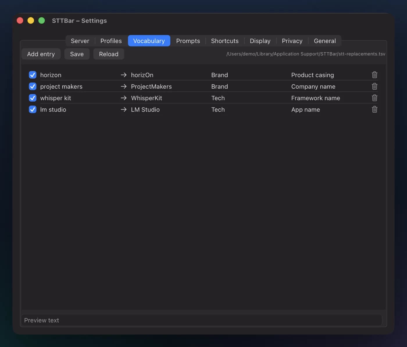The image size is (407, 347).
Task: Save the vocabulary replacements
Action: [x=77, y=54]
